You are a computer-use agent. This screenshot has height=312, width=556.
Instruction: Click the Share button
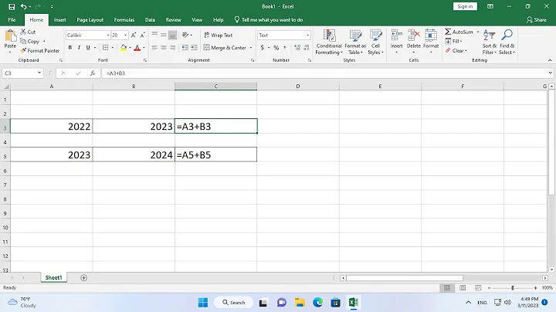click(x=537, y=20)
